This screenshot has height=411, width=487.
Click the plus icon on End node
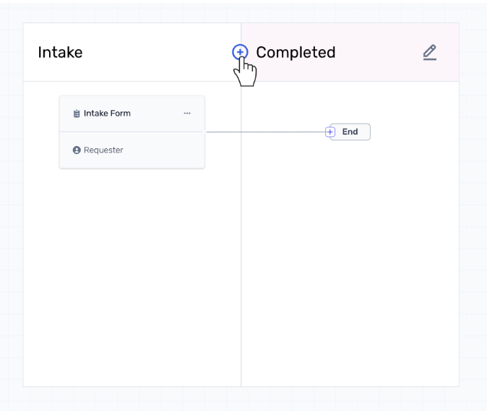(330, 132)
